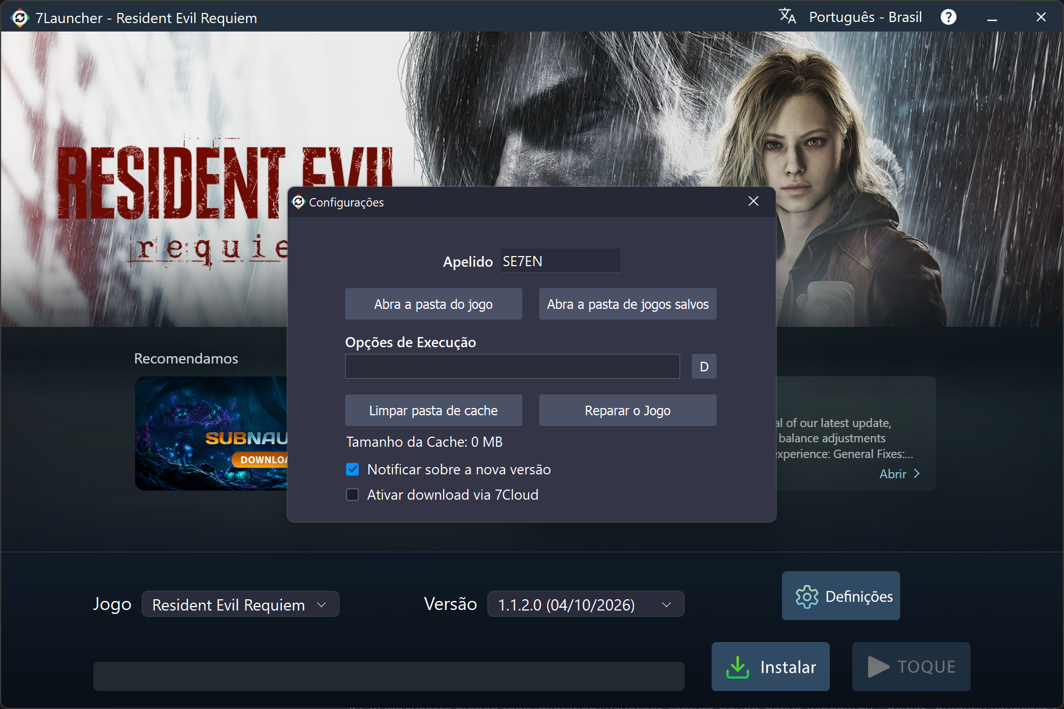This screenshot has width=1064, height=709.
Task: Click the installation progress bar
Action: click(x=388, y=676)
